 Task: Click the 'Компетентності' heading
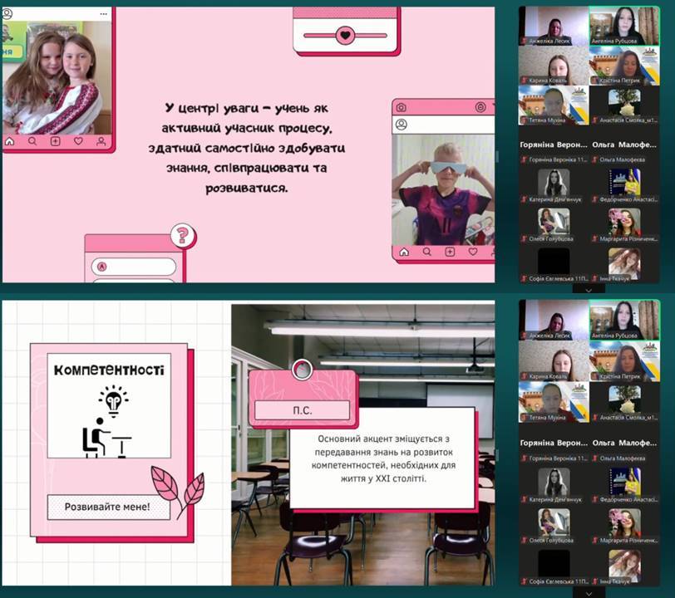[x=109, y=370]
